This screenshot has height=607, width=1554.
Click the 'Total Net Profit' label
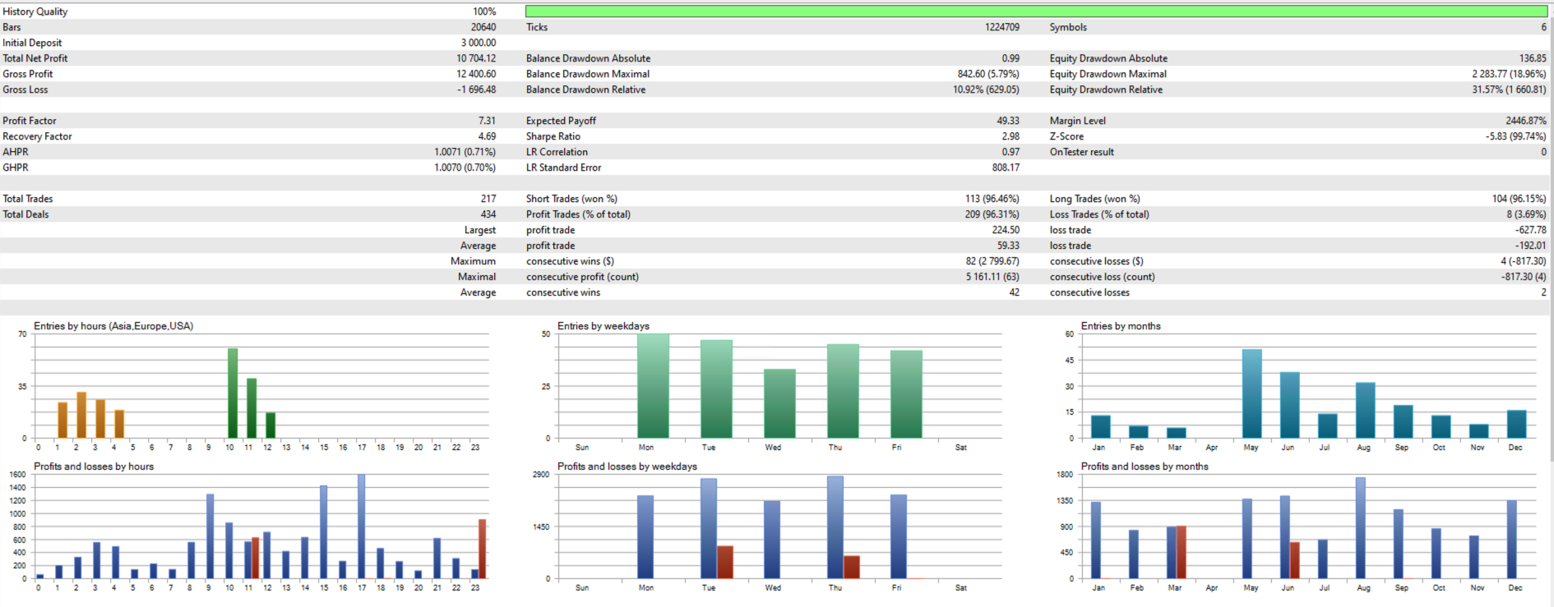click(x=35, y=58)
